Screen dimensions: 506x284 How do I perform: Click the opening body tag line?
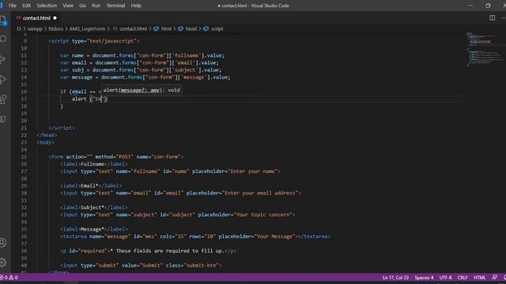click(x=46, y=142)
